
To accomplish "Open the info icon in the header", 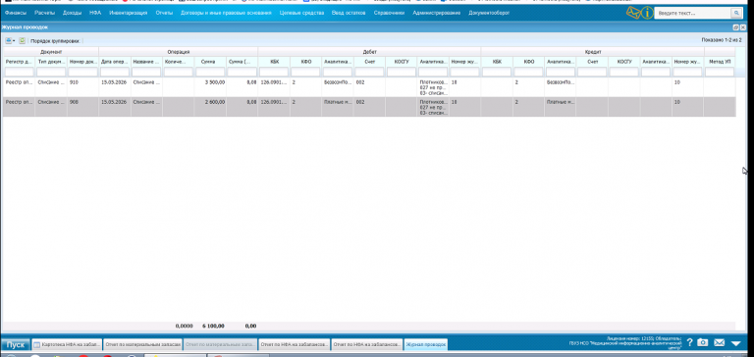I will point(647,13).
